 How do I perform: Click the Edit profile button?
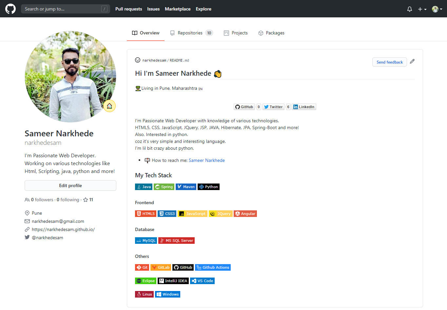point(70,185)
